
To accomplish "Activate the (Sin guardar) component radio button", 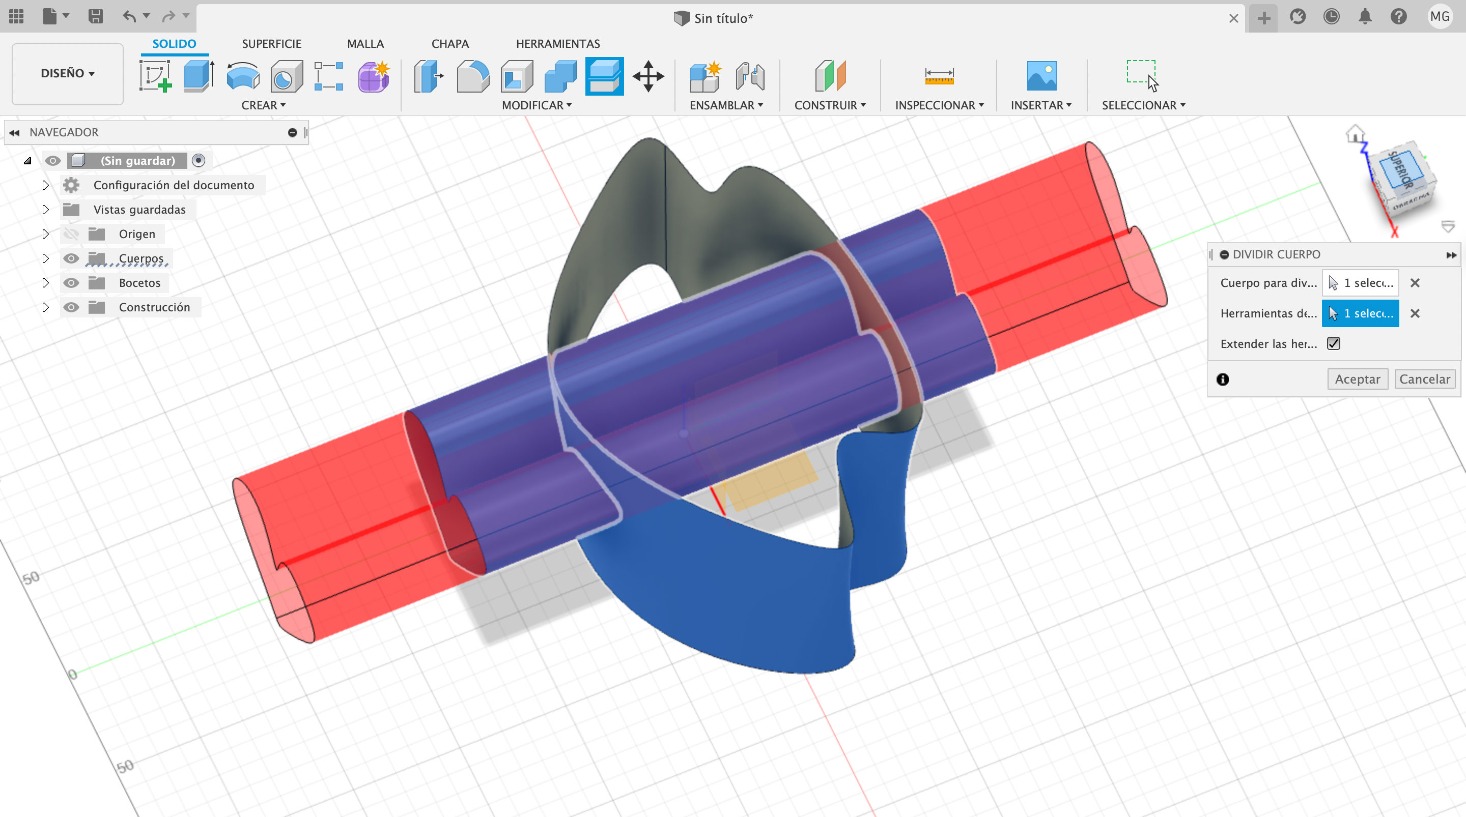I will [x=198, y=161].
